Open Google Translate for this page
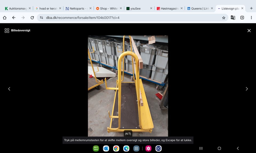The height and width of the screenshot is (153, 256). coord(233,18)
